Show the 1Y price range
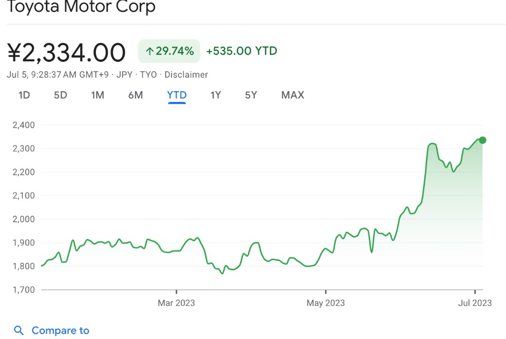This screenshot has height=339, width=506. coord(215,95)
